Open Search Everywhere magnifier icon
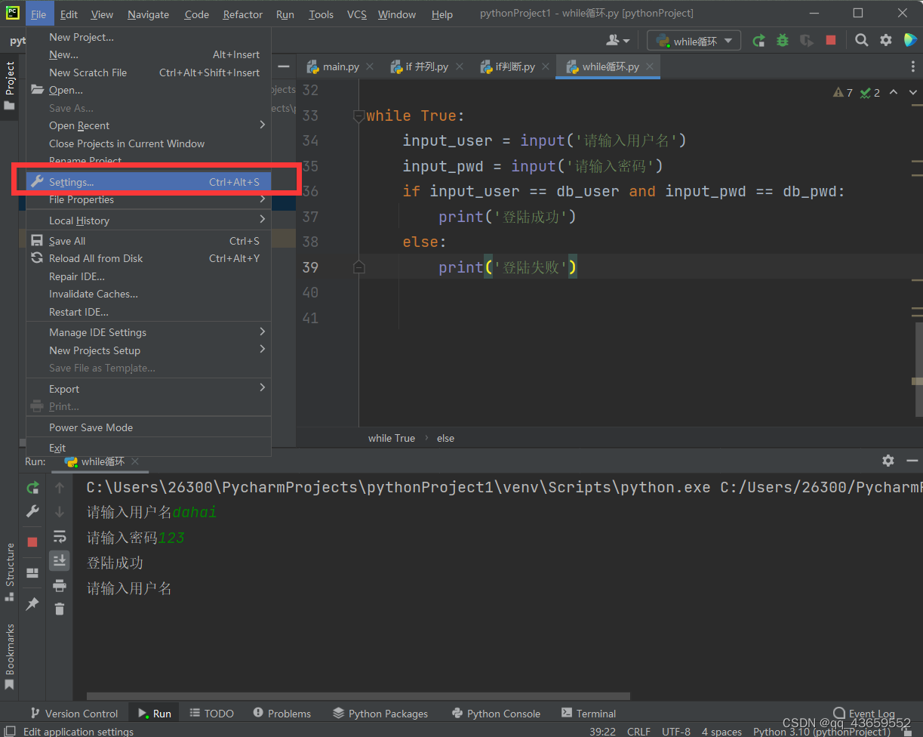Screen dimensions: 923x737 (861, 39)
